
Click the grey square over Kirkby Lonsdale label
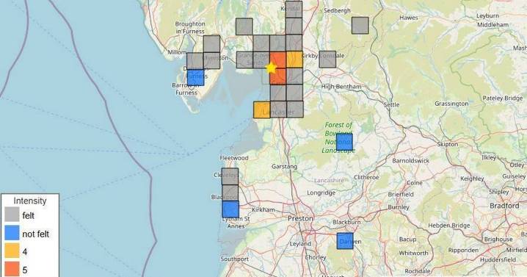click(327, 60)
